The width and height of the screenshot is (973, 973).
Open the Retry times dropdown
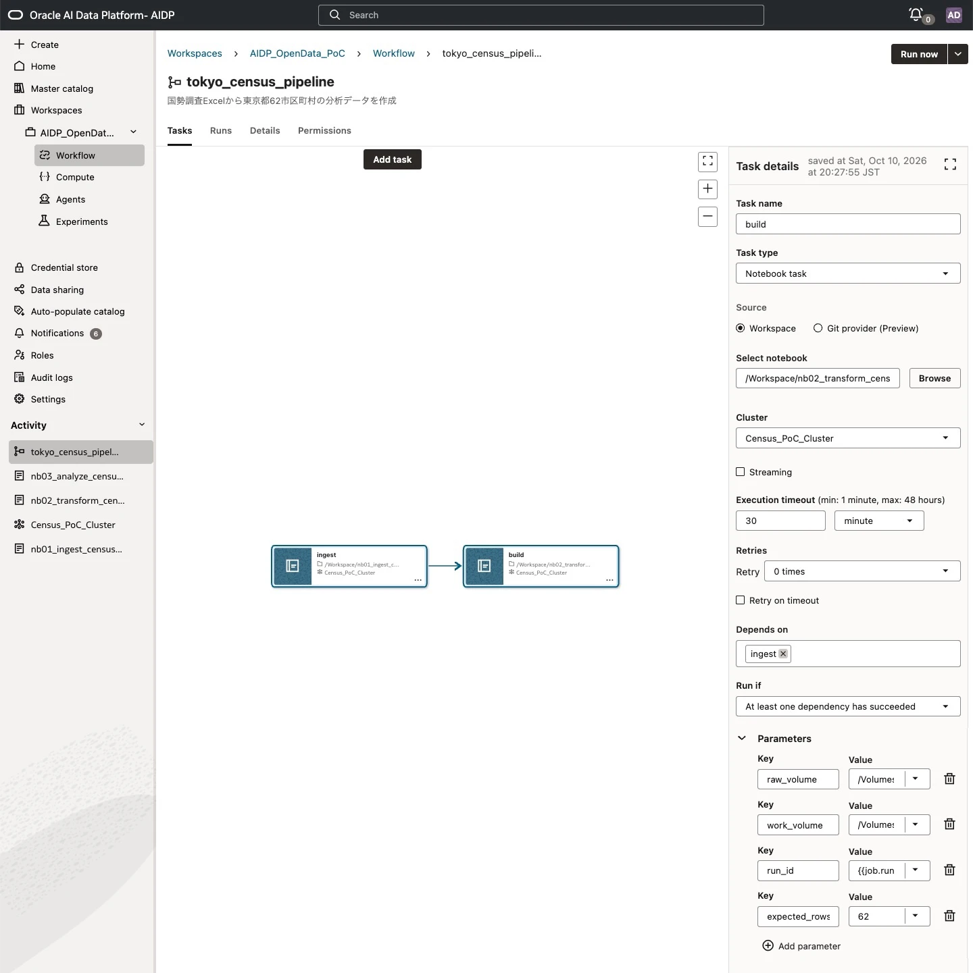(x=862, y=571)
